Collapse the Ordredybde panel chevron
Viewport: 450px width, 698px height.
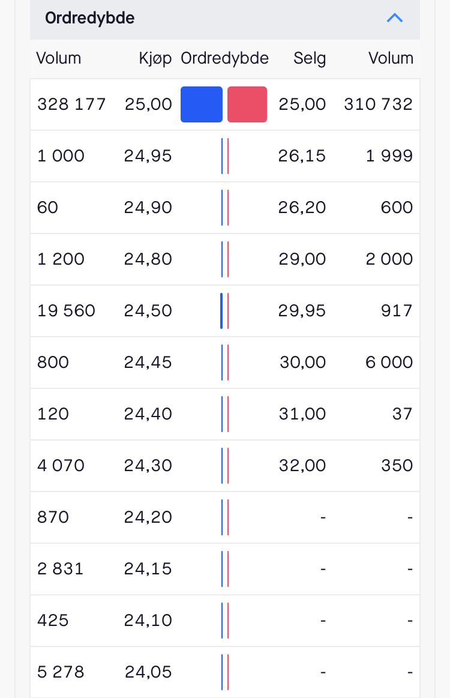tap(394, 18)
